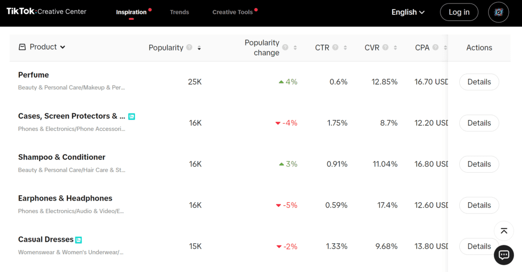Select the Earphones & Headphones product name
Image resolution: width=522 pixels, height=272 pixels.
(x=65, y=198)
